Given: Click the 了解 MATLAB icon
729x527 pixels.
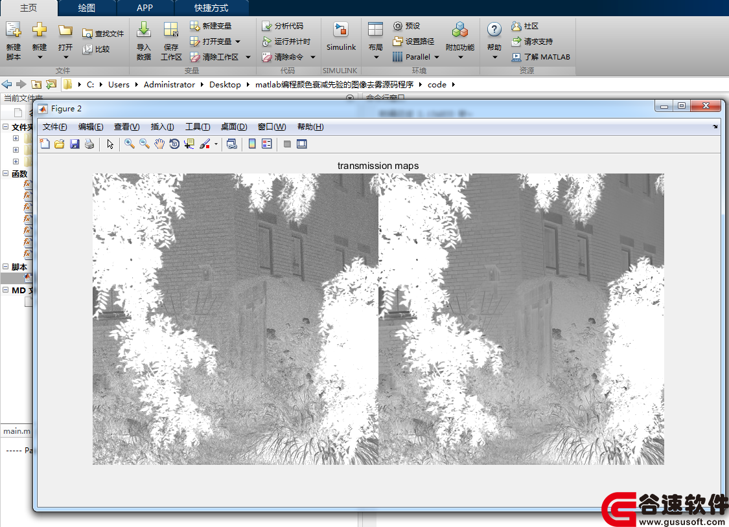Looking at the screenshot, I should click(x=516, y=56).
